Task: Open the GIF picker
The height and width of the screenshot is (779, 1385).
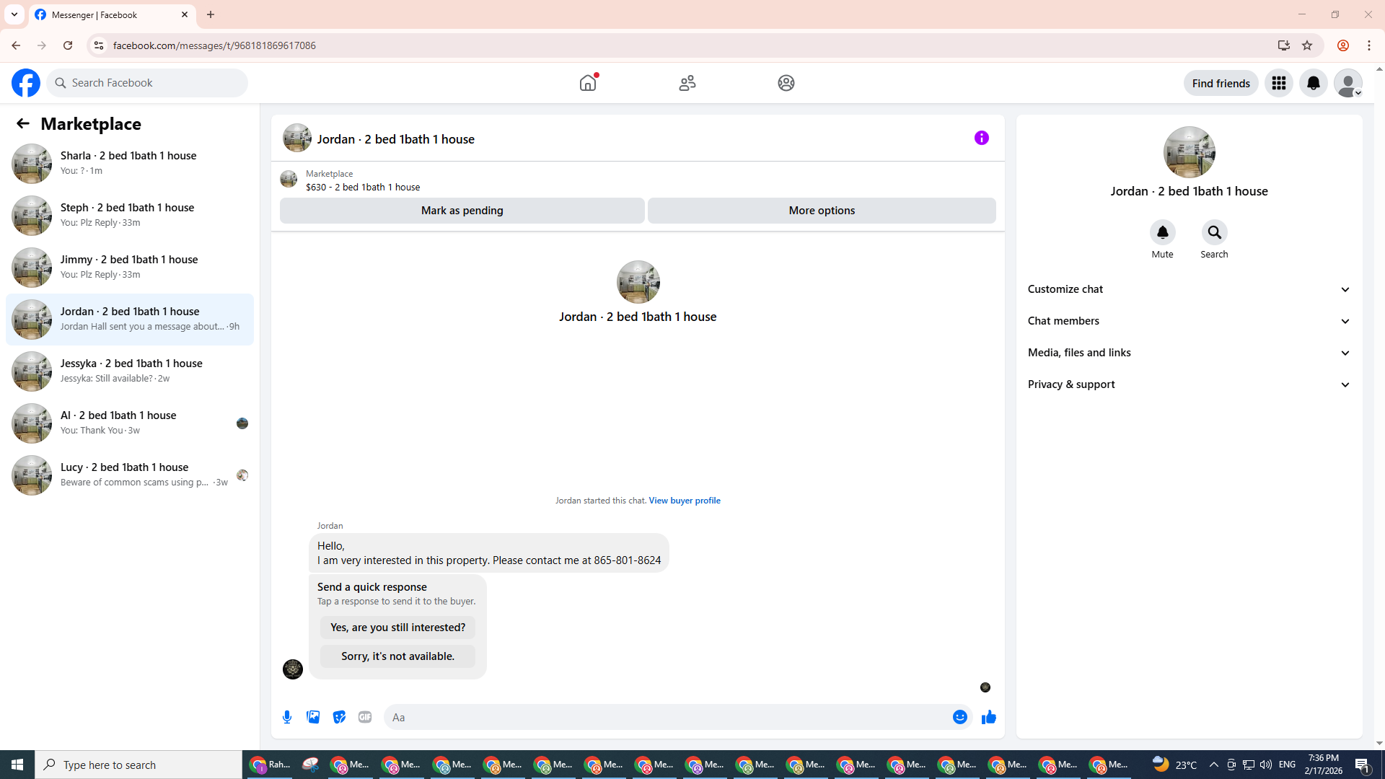Action: click(x=365, y=717)
